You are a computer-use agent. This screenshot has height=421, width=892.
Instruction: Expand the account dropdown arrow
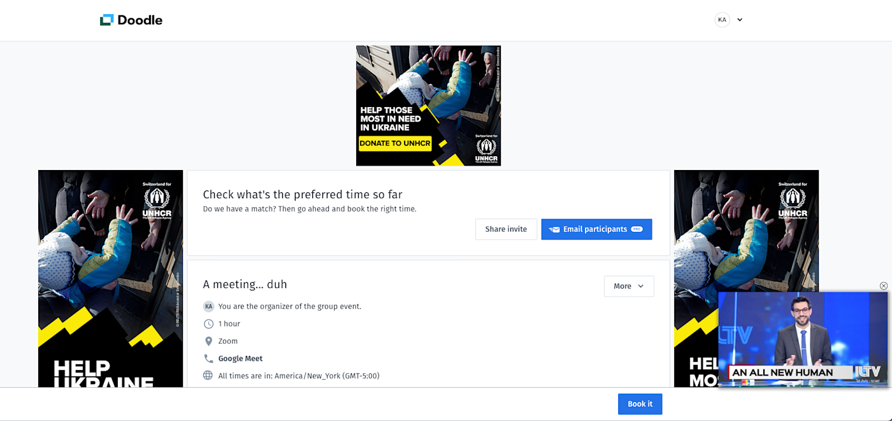tap(740, 20)
